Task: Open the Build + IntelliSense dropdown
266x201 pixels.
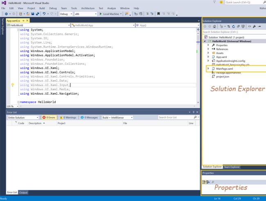Action: click(117, 117)
